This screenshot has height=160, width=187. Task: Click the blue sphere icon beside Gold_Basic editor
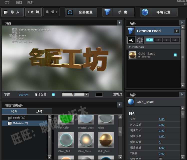[131, 102]
